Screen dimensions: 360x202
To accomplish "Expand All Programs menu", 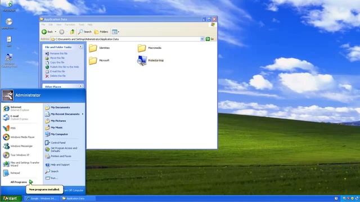I will point(21,182).
